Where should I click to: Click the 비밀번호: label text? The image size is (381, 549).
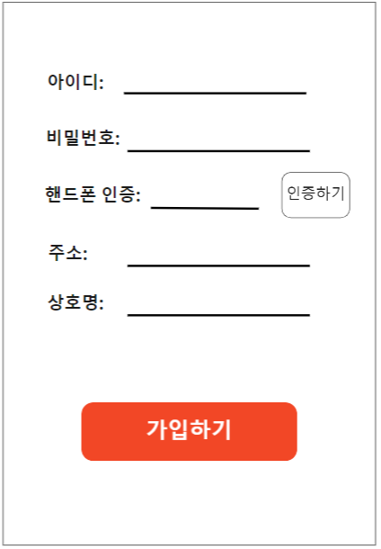point(84,137)
